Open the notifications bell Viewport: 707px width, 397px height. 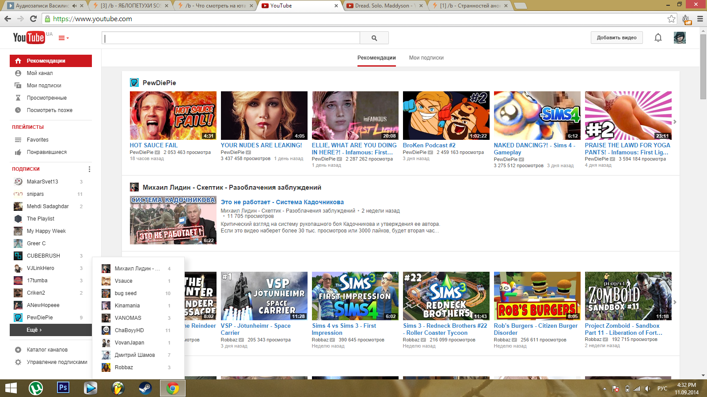658,38
